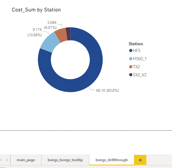
Task: Open the bongs_bongs_tooltip page tab
Action: tap(65, 160)
